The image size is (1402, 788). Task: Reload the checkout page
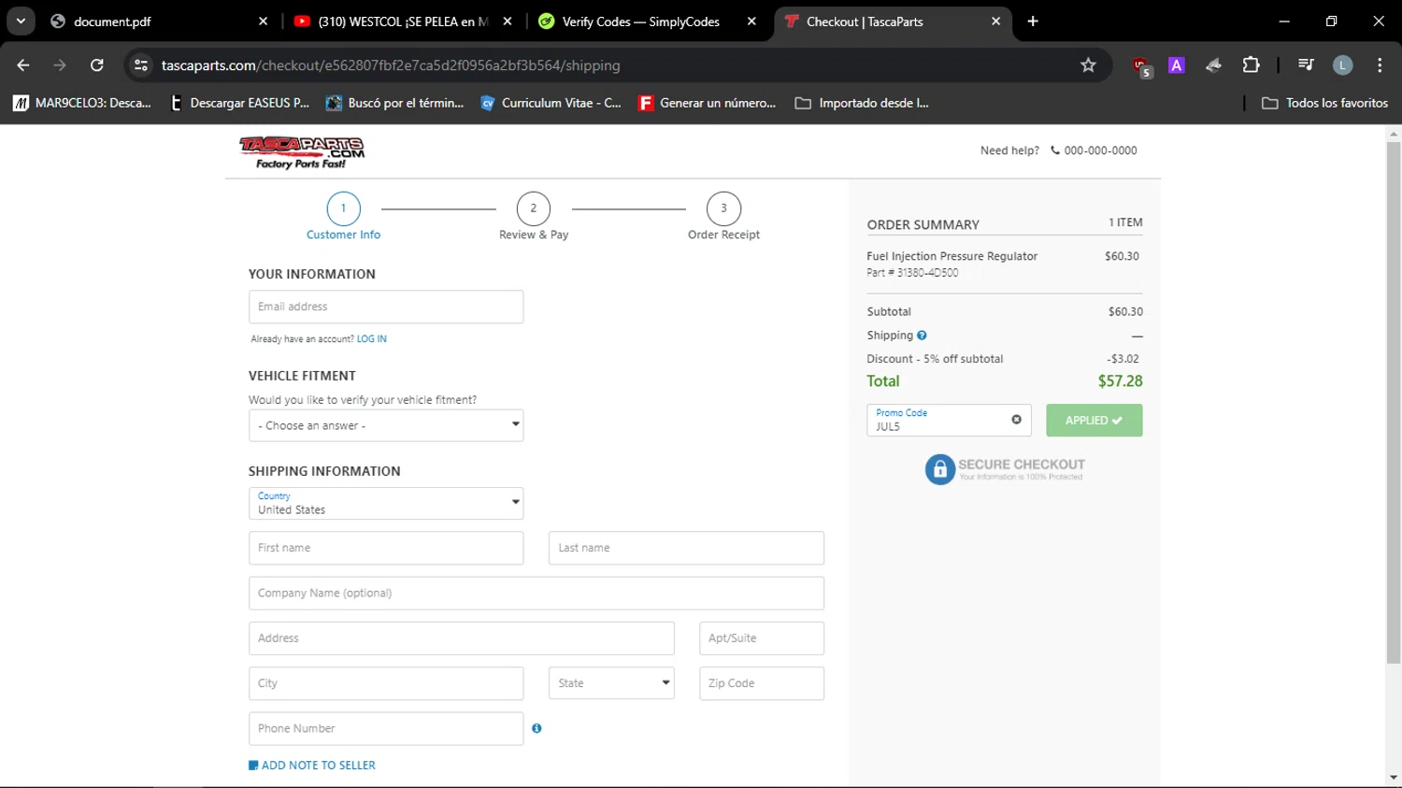pos(97,65)
